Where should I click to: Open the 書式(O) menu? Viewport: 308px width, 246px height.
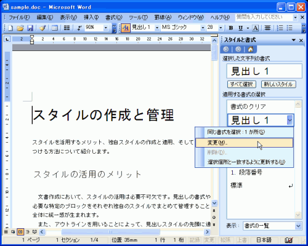point(113,17)
